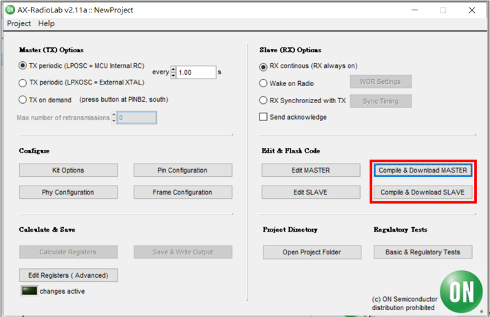Click Open Project Folder button
The width and height of the screenshot is (490, 317).
point(312,252)
